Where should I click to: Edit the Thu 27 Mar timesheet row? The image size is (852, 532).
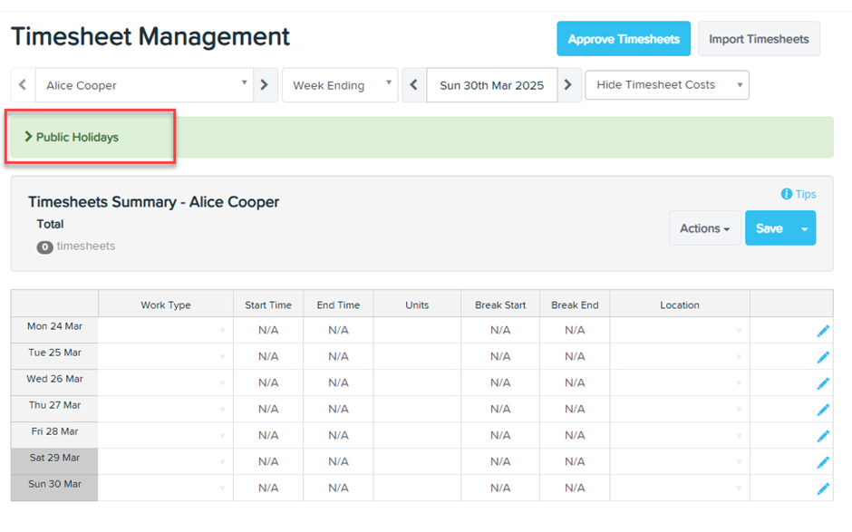(x=823, y=410)
